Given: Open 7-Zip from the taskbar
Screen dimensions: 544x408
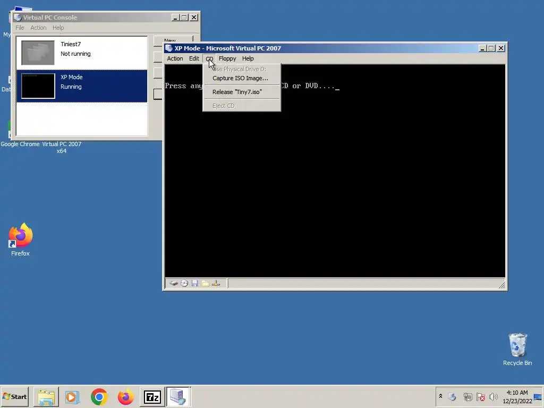Looking at the screenshot, I should 152,397.
